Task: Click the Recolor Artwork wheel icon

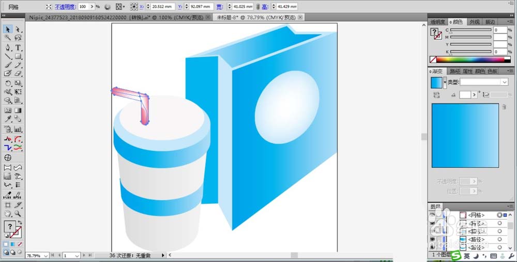Action: [x=108, y=7]
